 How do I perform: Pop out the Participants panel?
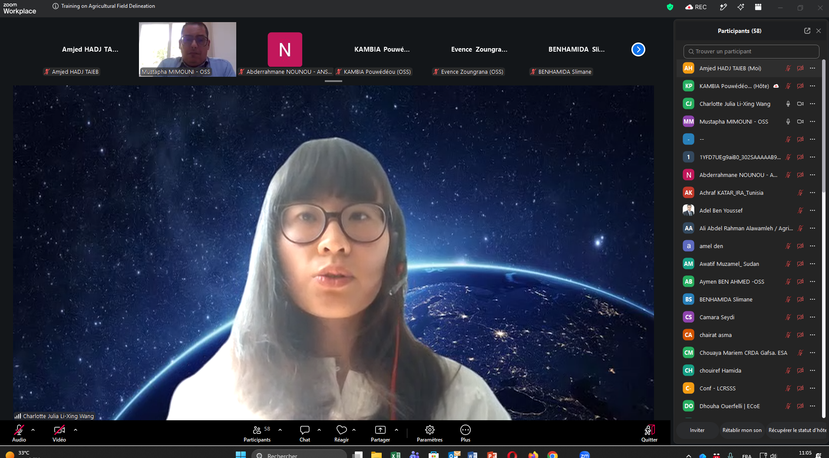(807, 31)
